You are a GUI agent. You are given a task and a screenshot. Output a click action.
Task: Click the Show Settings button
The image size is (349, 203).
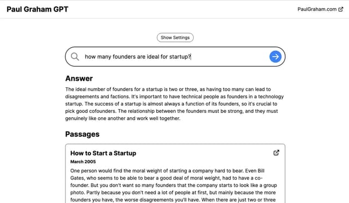[175, 38]
